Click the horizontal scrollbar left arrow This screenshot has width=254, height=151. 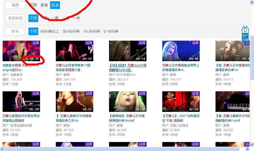2,149
